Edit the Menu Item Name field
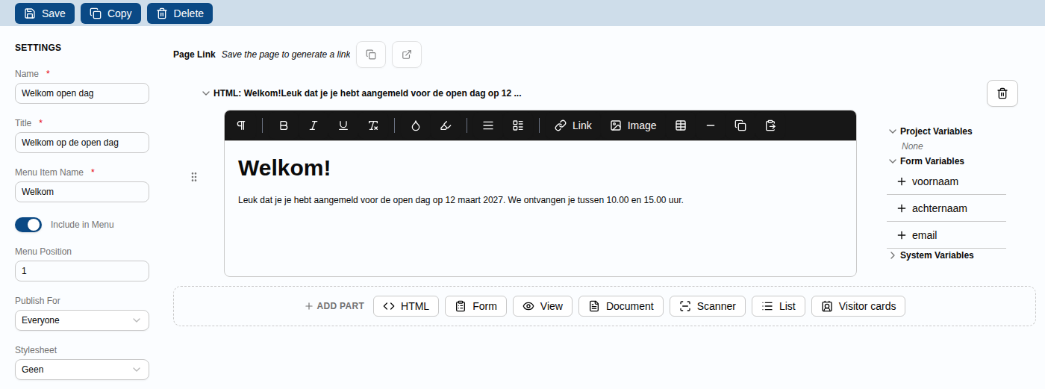 (x=82, y=192)
